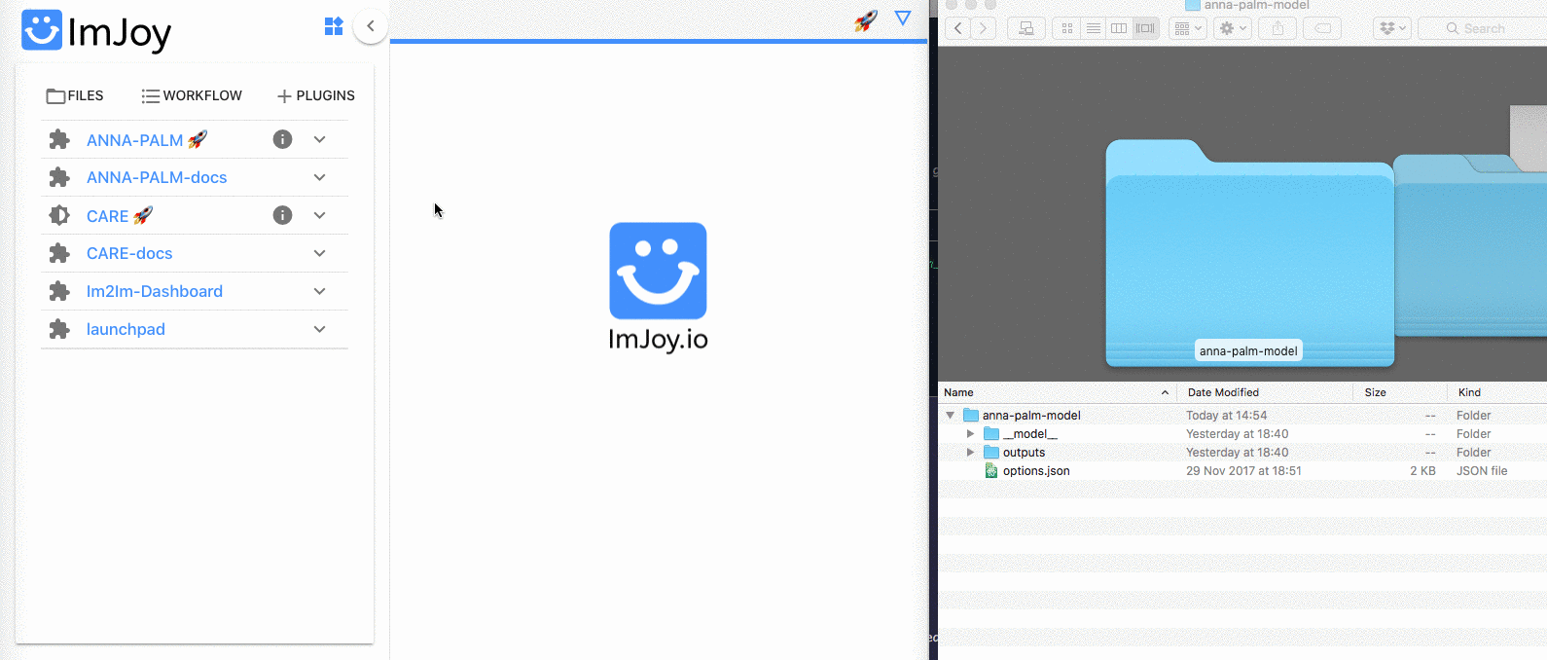1547x660 pixels.
Task: Sort Finder list by Name column
Action: coord(1058,392)
